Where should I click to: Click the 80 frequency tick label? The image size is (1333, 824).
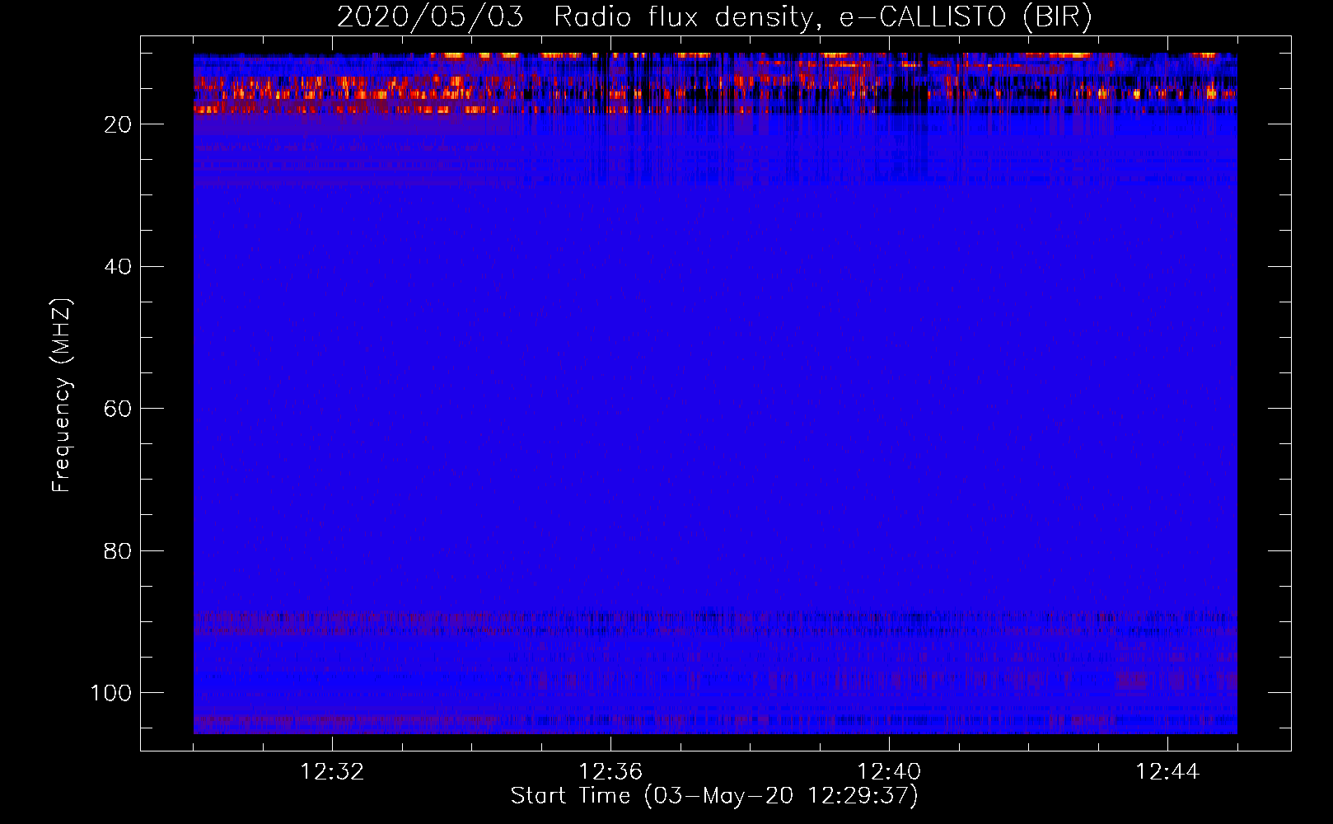click(118, 550)
